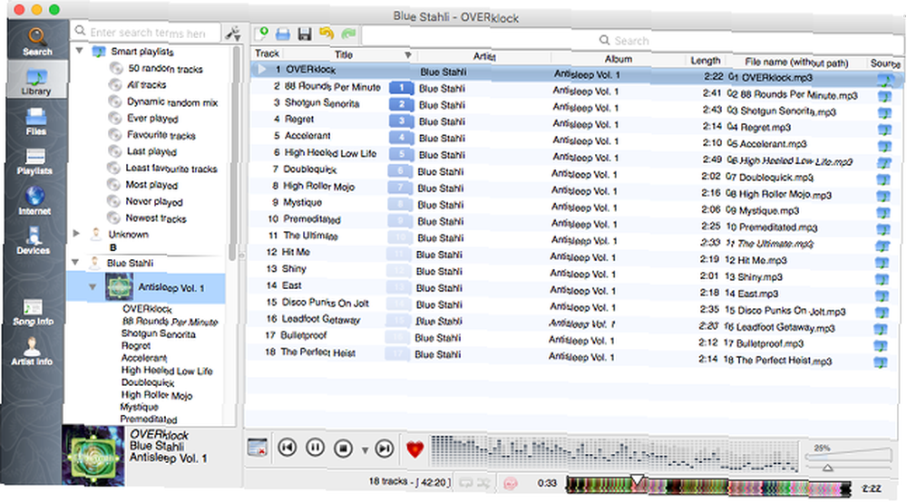
Task: Sort by Source column header
Action: point(884,63)
